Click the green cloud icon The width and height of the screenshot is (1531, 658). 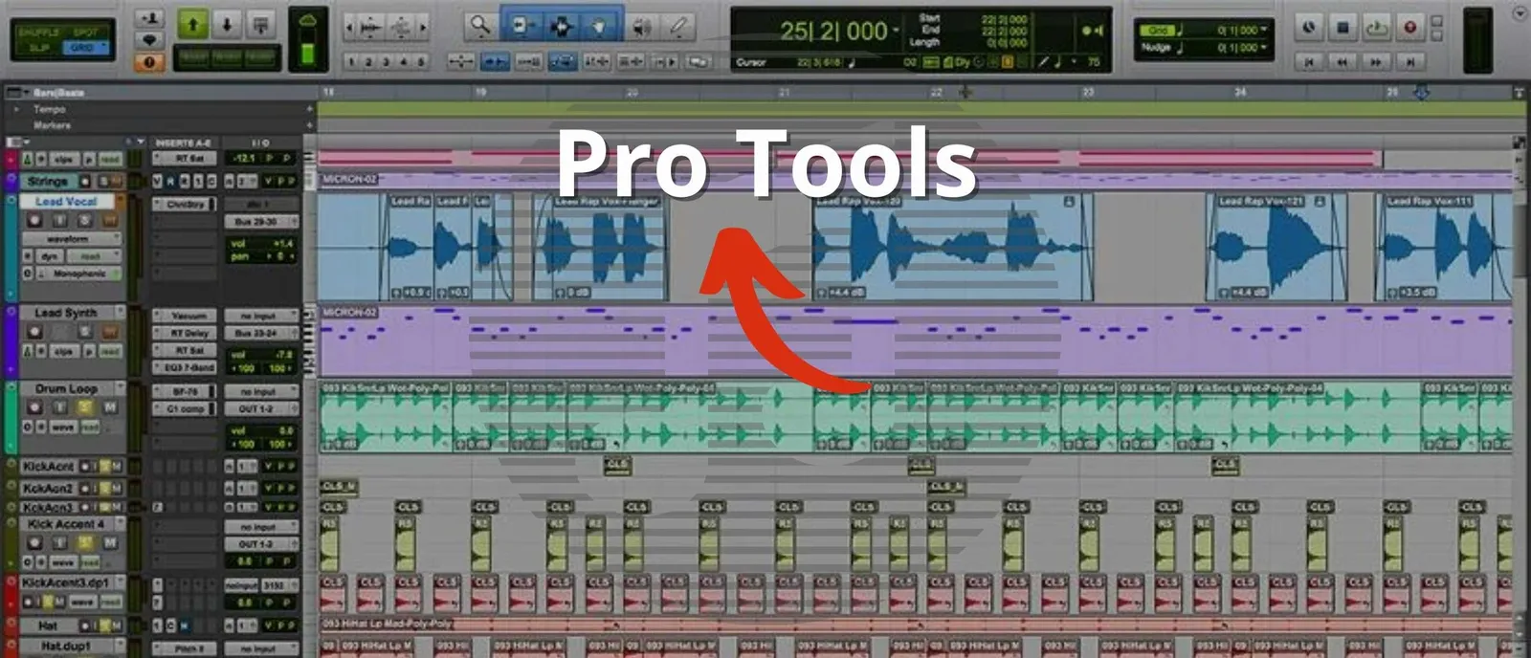pyautogui.click(x=308, y=20)
